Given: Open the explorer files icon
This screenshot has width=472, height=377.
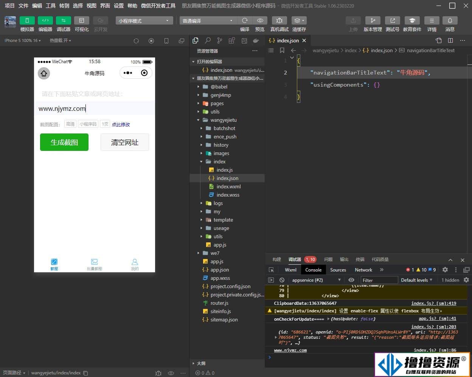Looking at the screenshot, I should pos(196,40).
